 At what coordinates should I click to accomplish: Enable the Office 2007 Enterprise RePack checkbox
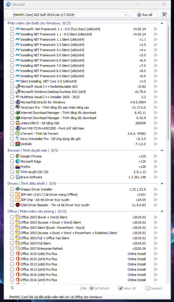[12, 249]
